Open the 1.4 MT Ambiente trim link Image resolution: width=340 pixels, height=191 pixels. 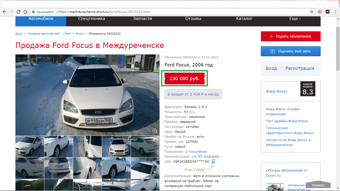(205, 156)
